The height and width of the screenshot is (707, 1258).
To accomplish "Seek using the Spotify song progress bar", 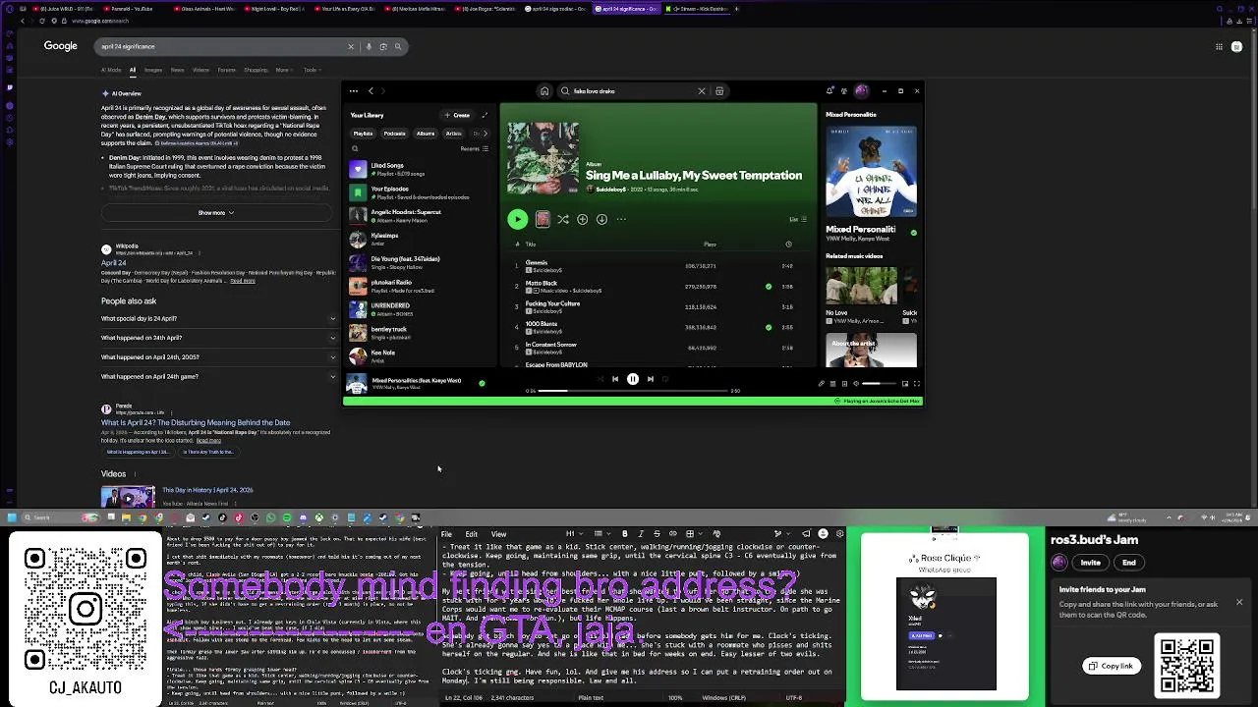I will point(633,391).
